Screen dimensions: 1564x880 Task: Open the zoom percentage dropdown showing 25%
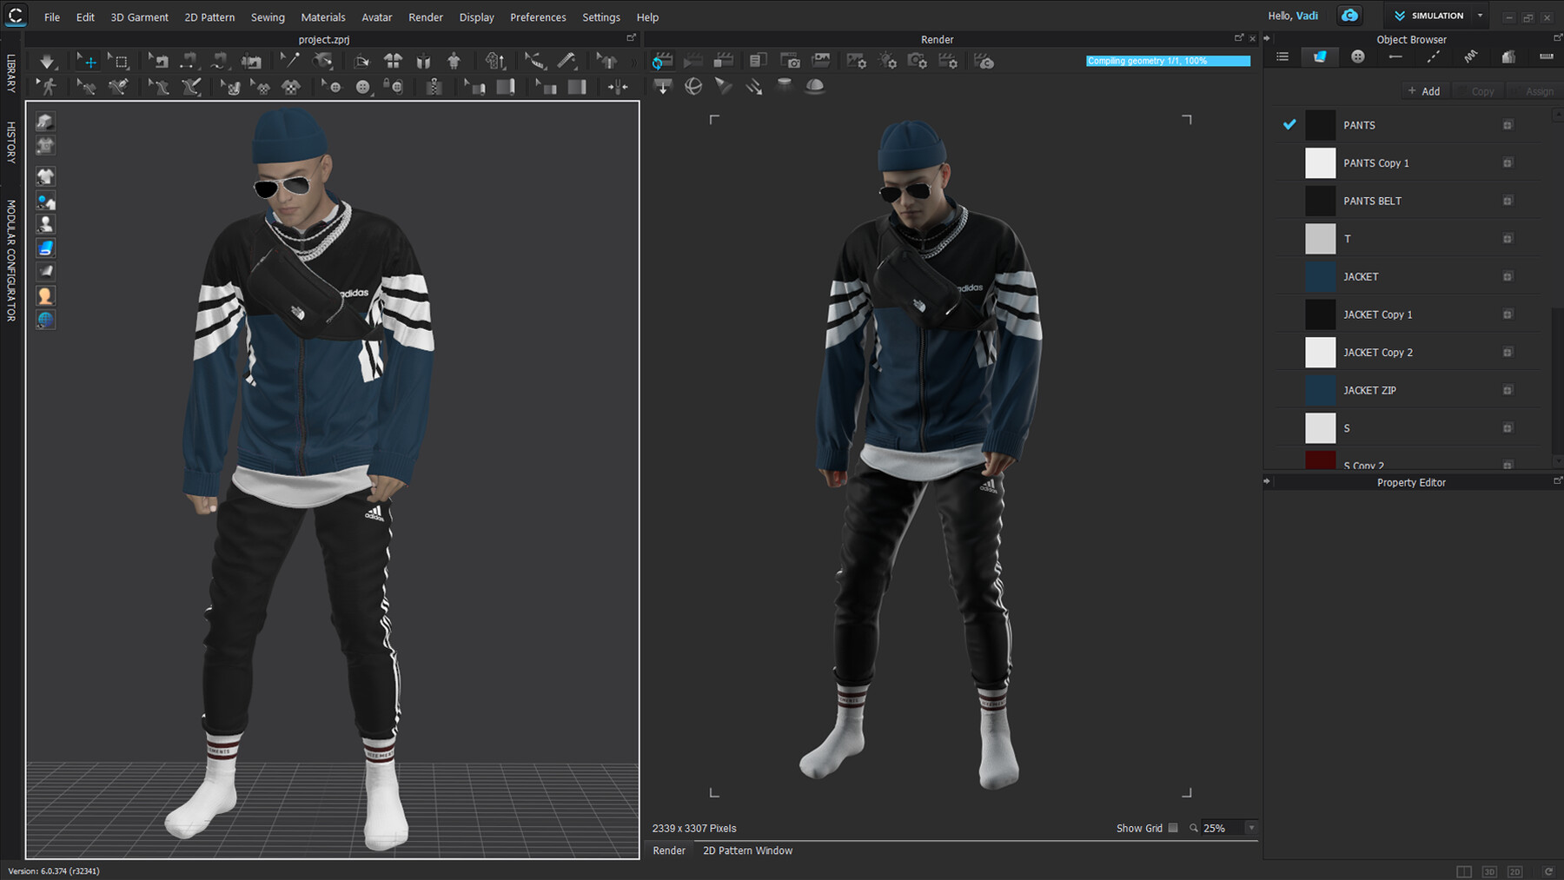click(1249, 828)
